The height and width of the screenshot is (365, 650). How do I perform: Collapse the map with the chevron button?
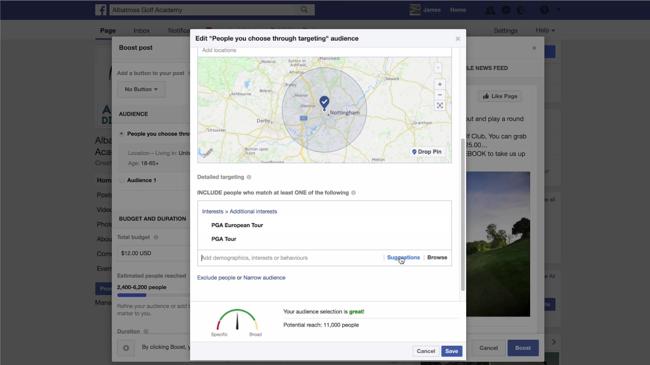[x=438, y=68]
